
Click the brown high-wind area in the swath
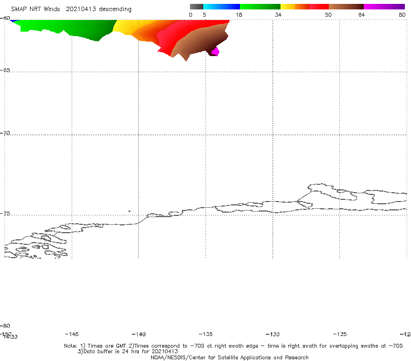point(202,41)
